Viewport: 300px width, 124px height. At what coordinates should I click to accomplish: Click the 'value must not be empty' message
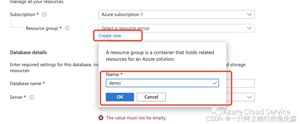point(136,118)
